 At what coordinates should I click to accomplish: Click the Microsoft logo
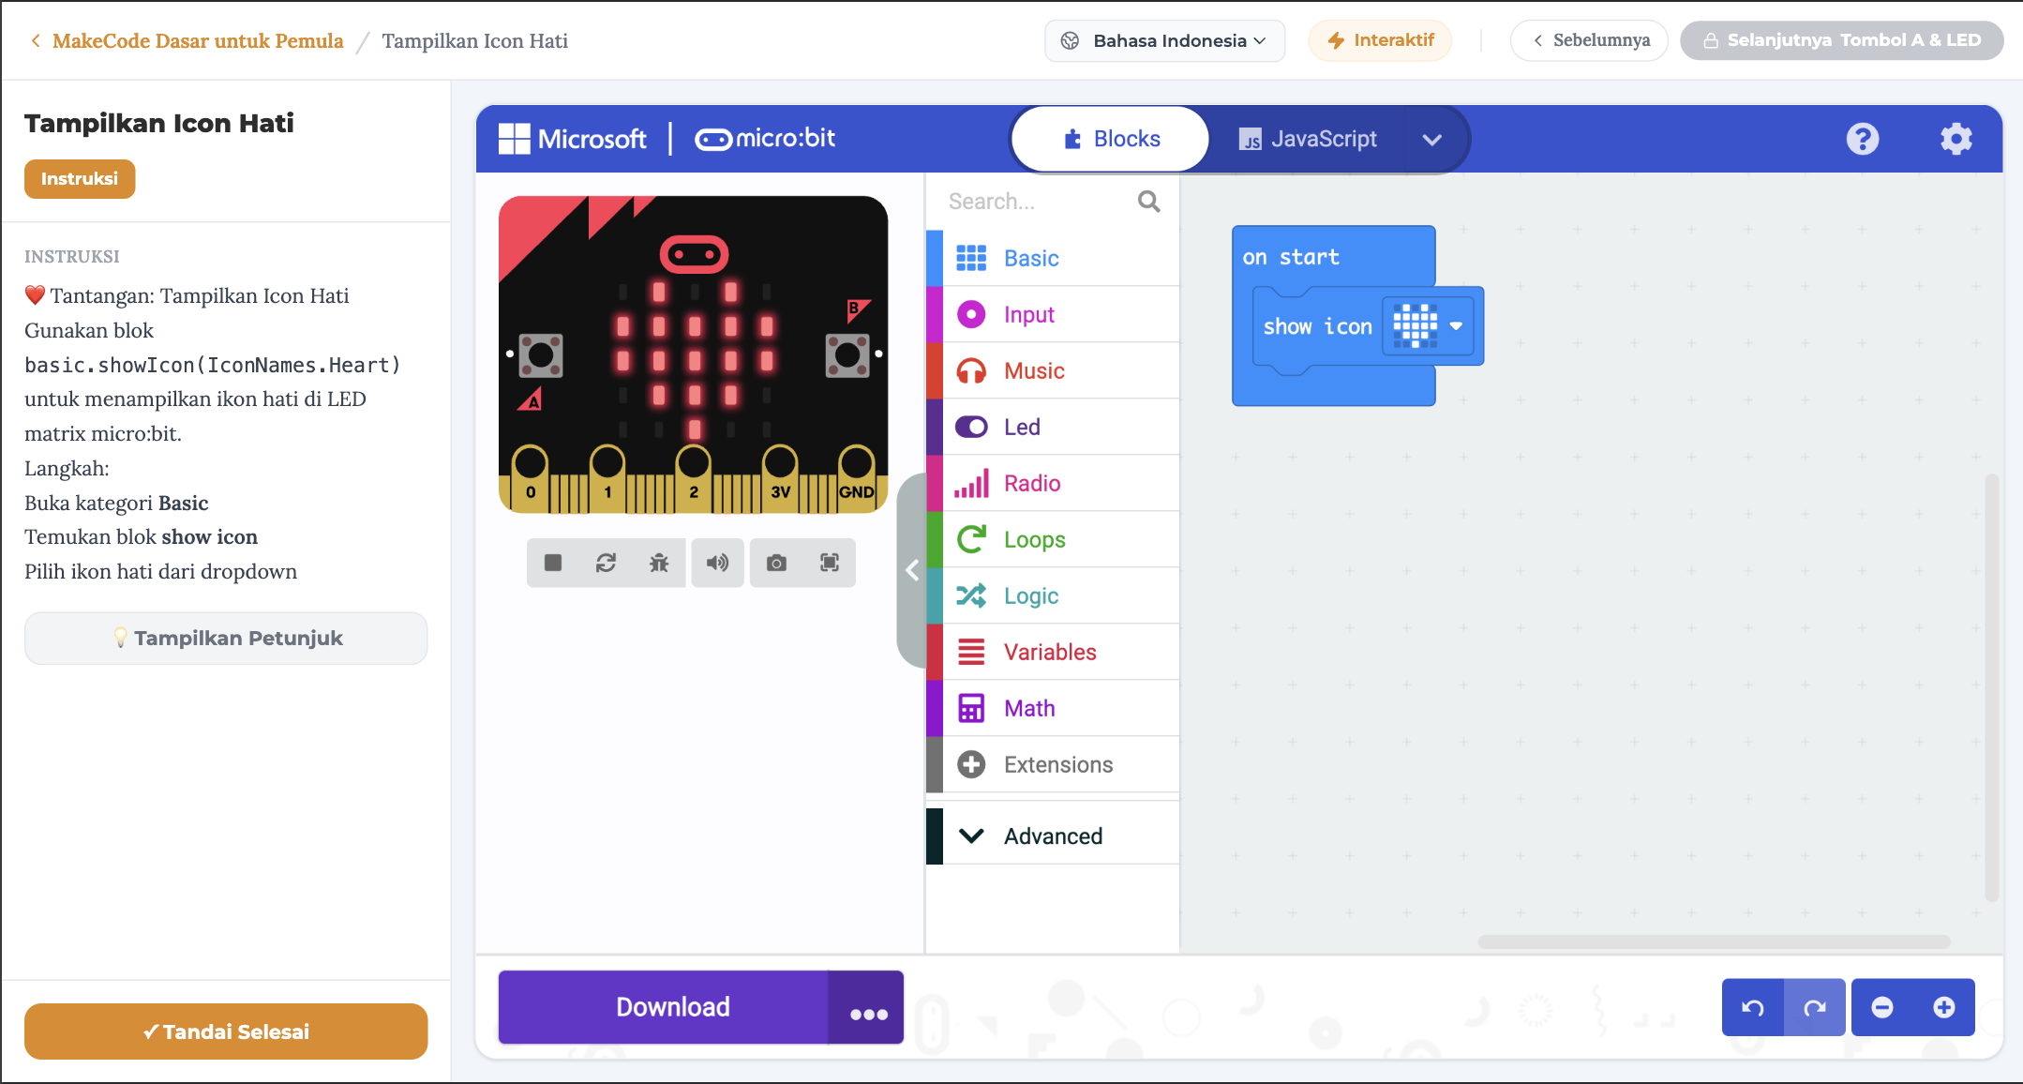(x=572, y=139)
